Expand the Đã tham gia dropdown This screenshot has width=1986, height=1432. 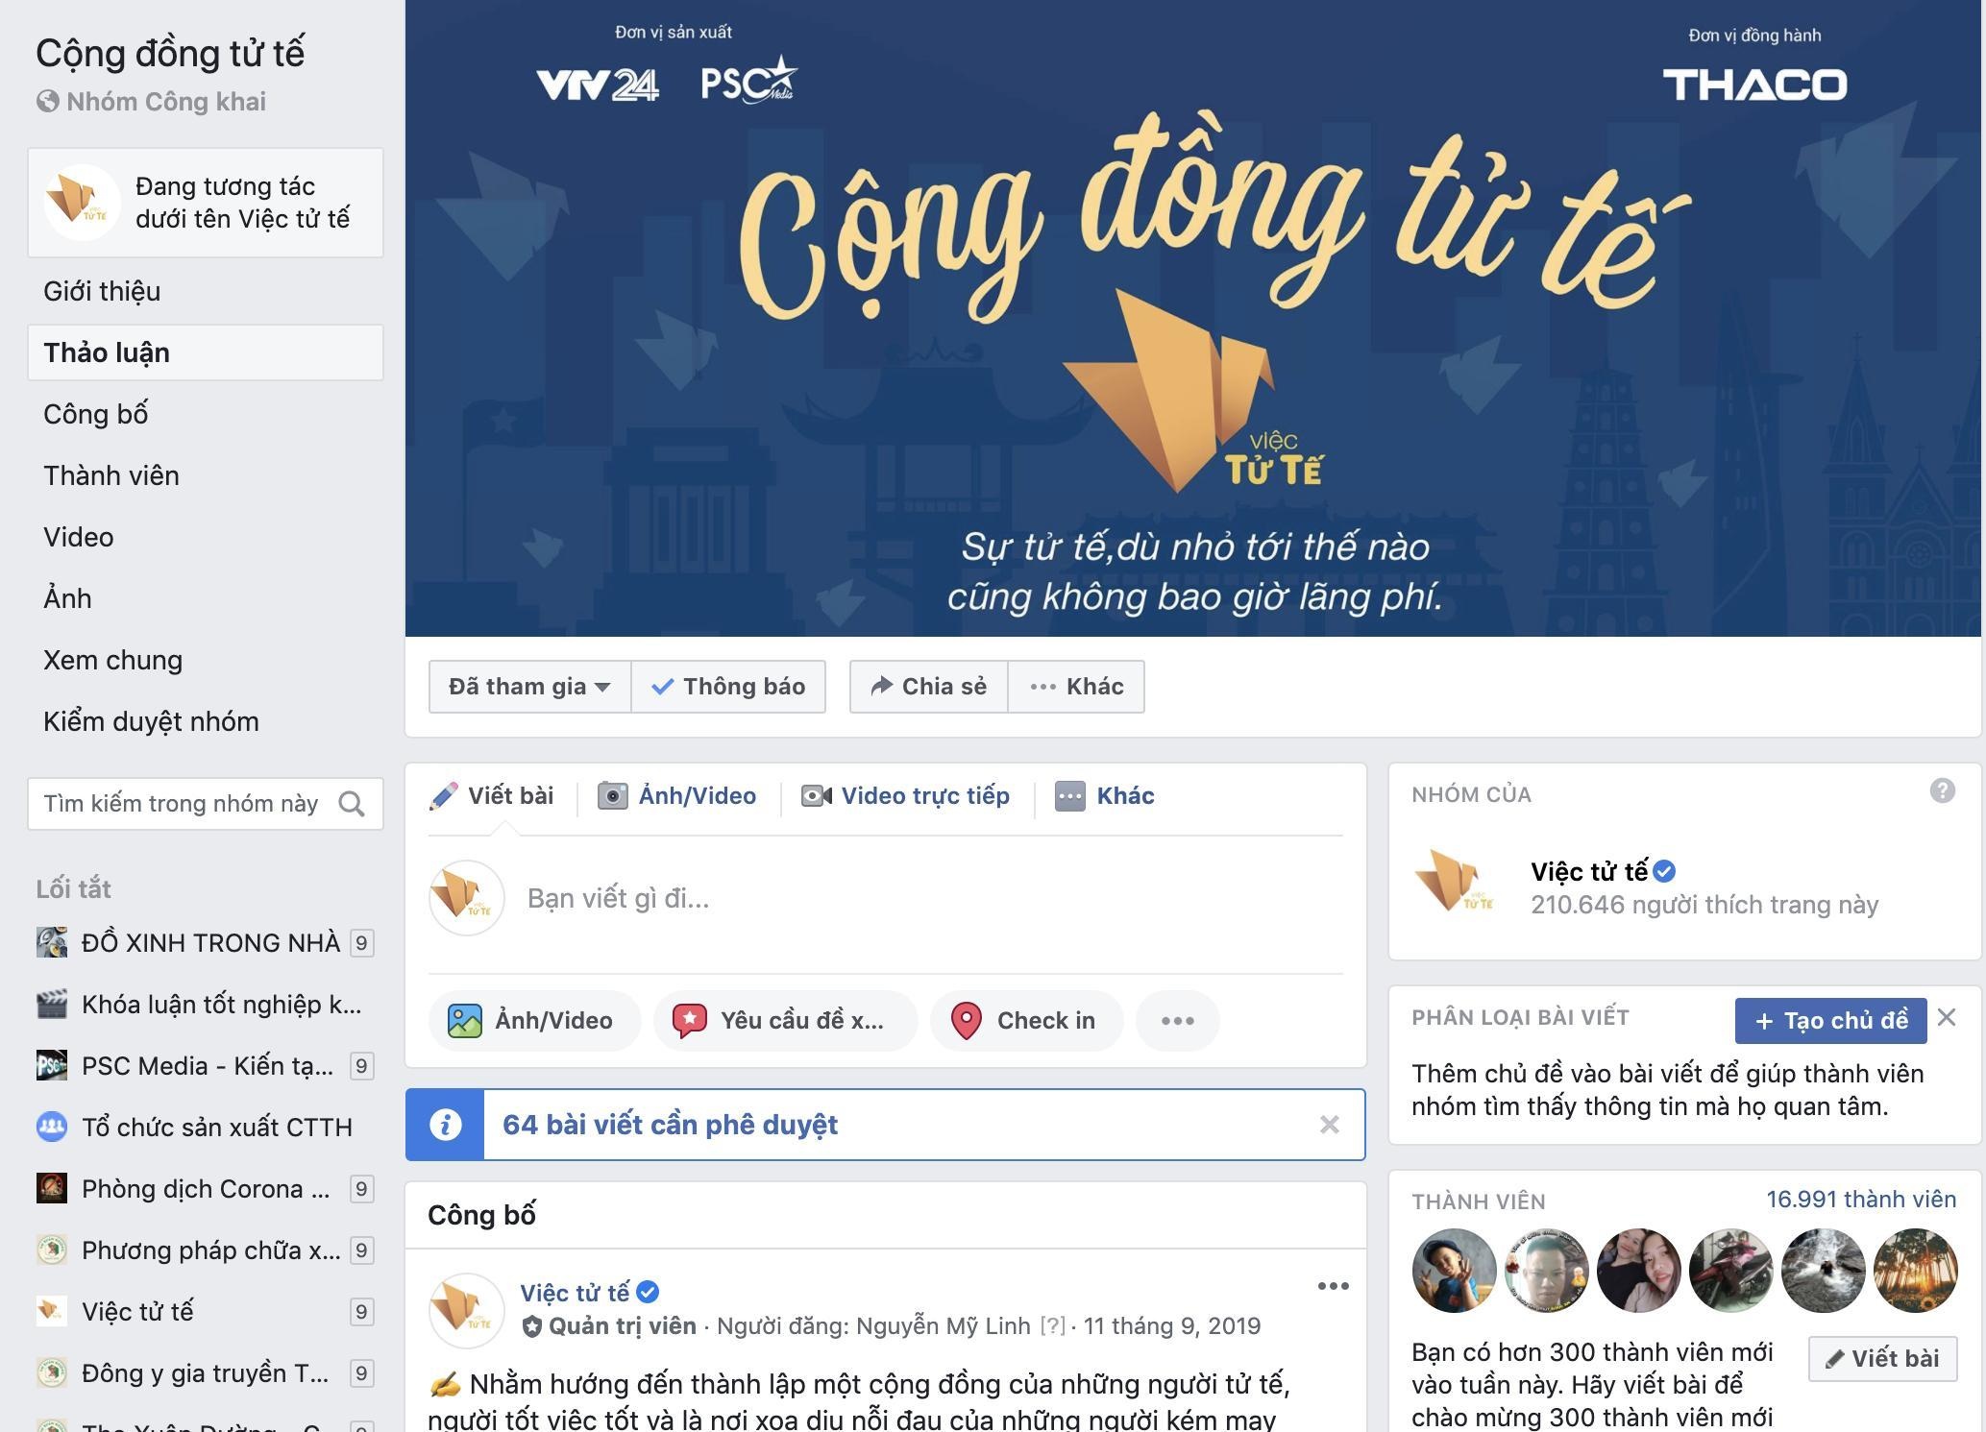tap(529, 687)
